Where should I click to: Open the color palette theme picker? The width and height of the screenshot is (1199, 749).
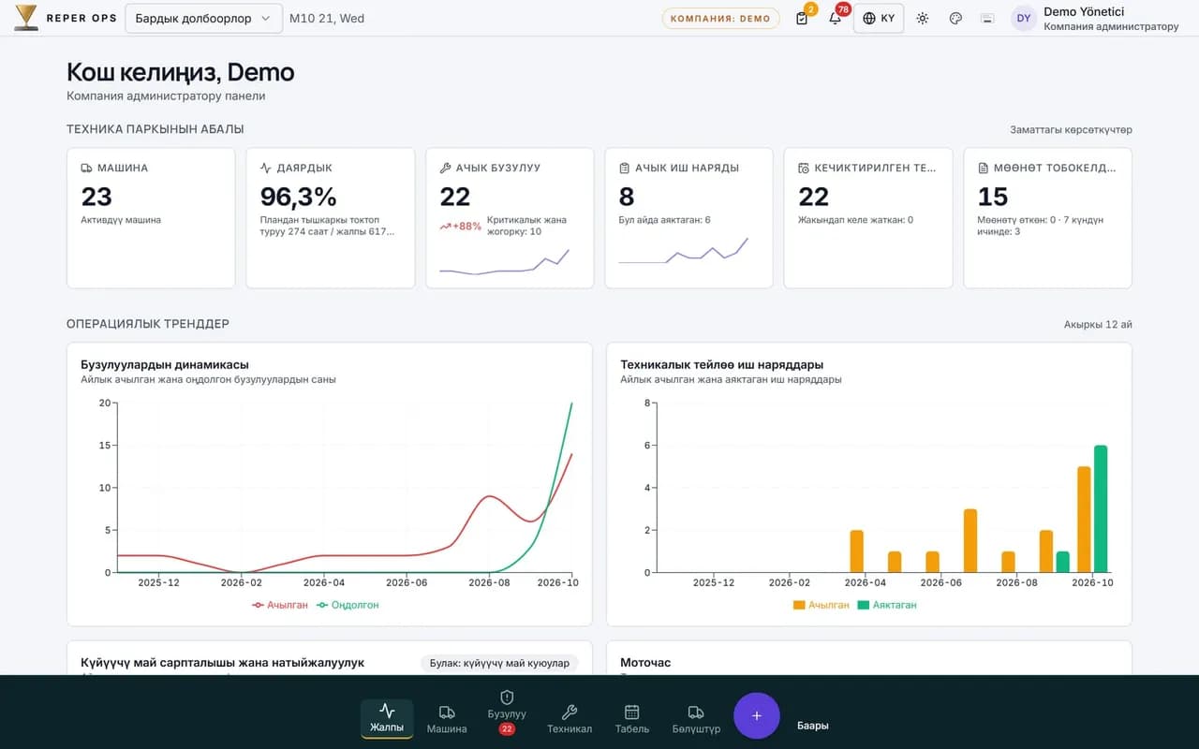(x=955, y=18)
